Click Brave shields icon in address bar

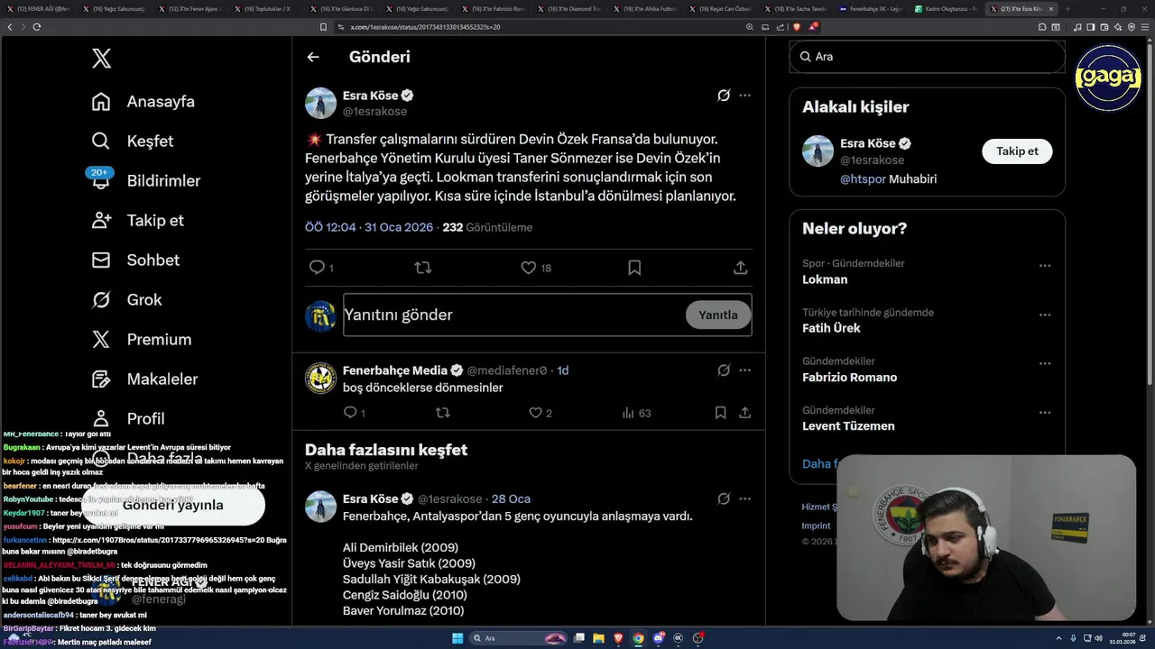(x=797, y=27)
